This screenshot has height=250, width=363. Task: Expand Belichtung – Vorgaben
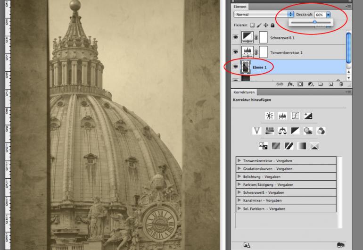239,176
